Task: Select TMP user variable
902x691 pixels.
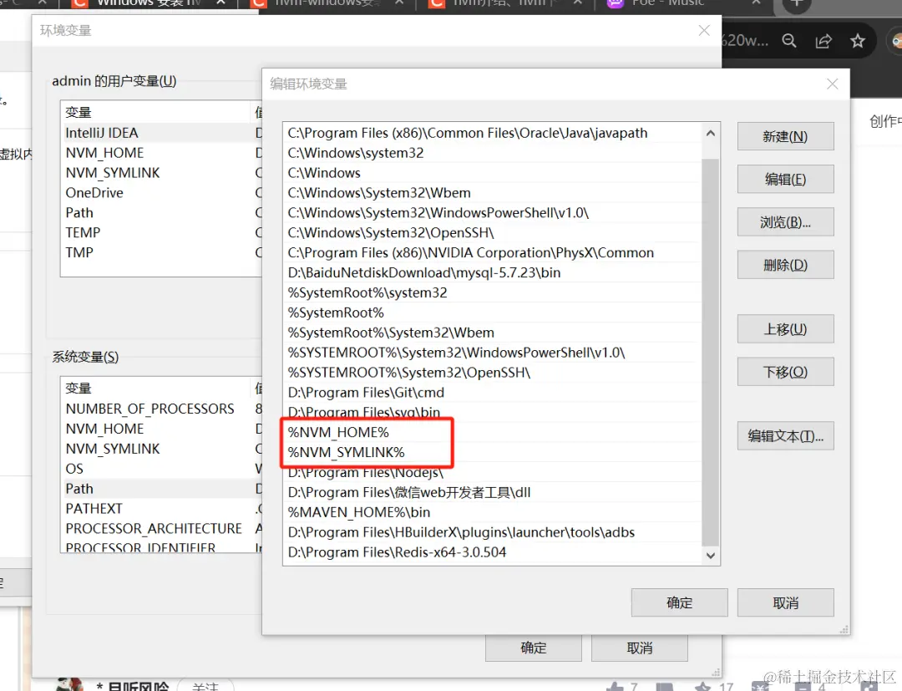Action: pyautogui.click(x=161, y=252)
